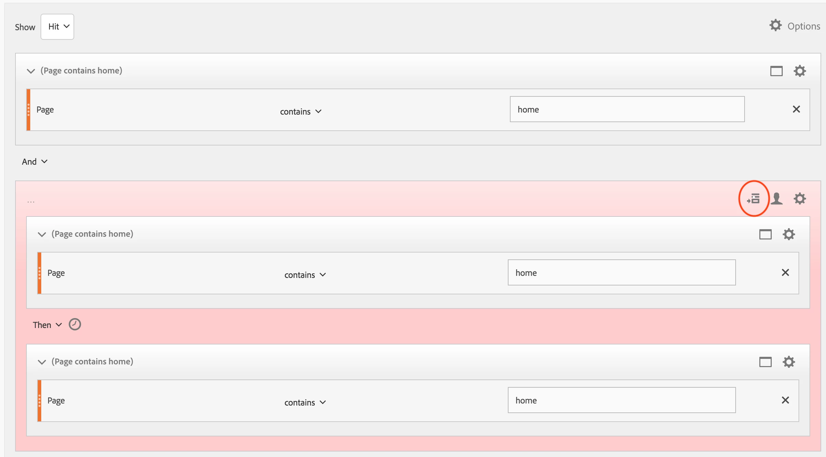Open the first container's gear settings
Screen dimensions: 826x457
[800, 71]
